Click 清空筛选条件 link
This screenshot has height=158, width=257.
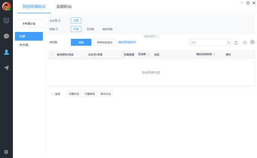coord(127,42)
